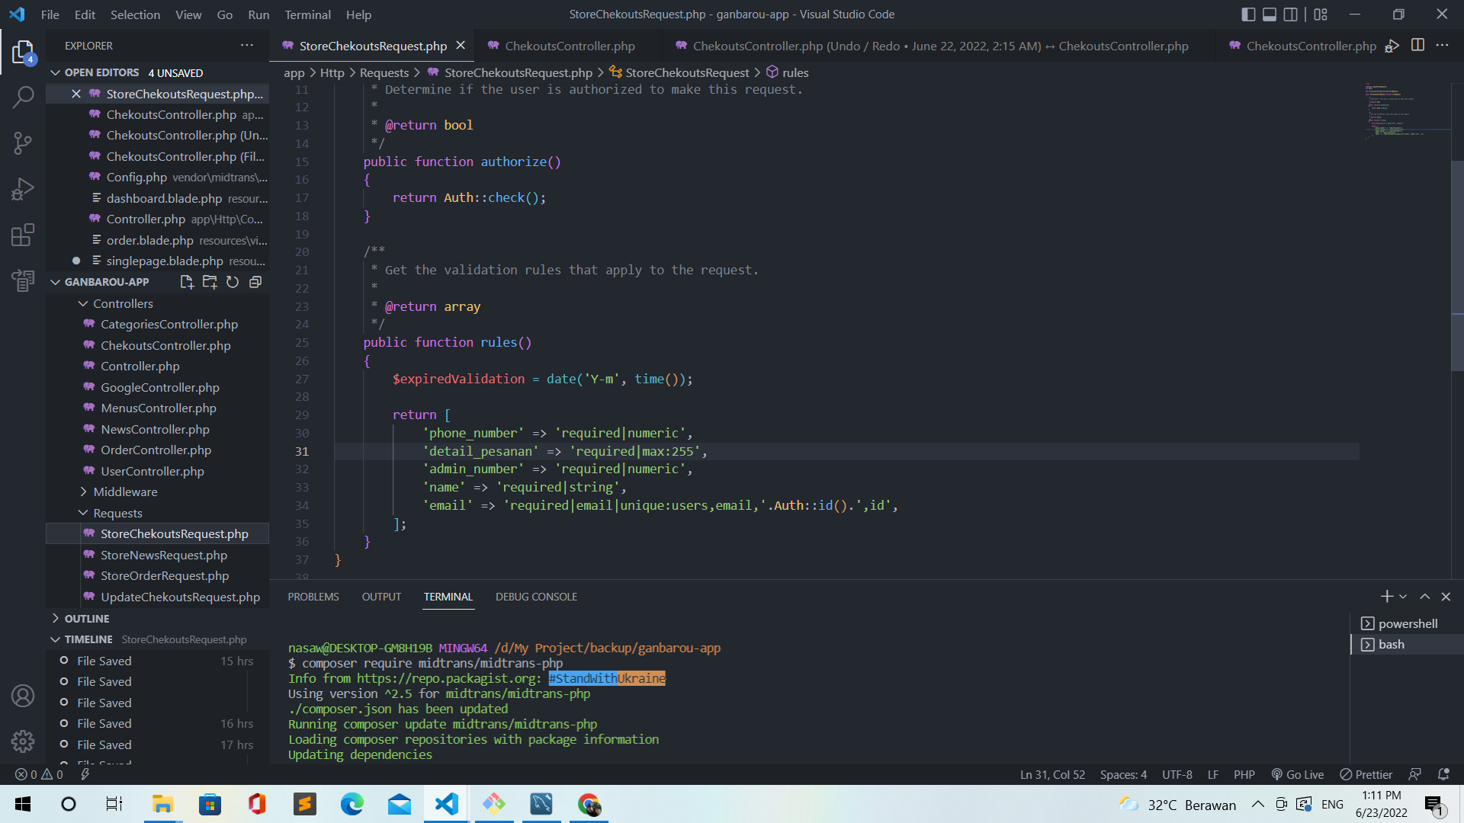
Task: Click Split Editor Right icon
Action: point(1417,46)
